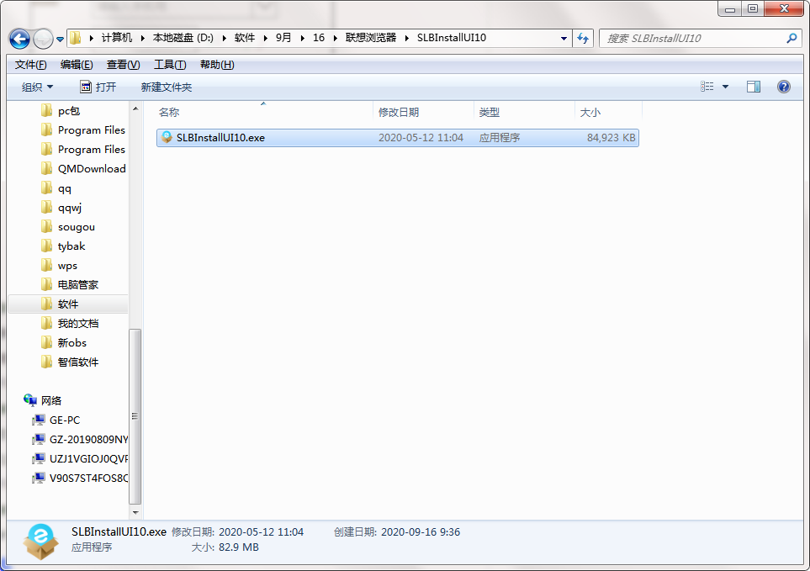Open the 编辑(E) menu
This screenshot has width=810, height=571.
77,65
